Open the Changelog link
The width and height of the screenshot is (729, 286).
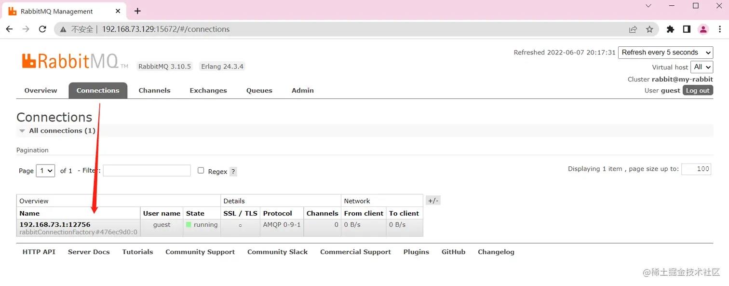coord(496,252)
